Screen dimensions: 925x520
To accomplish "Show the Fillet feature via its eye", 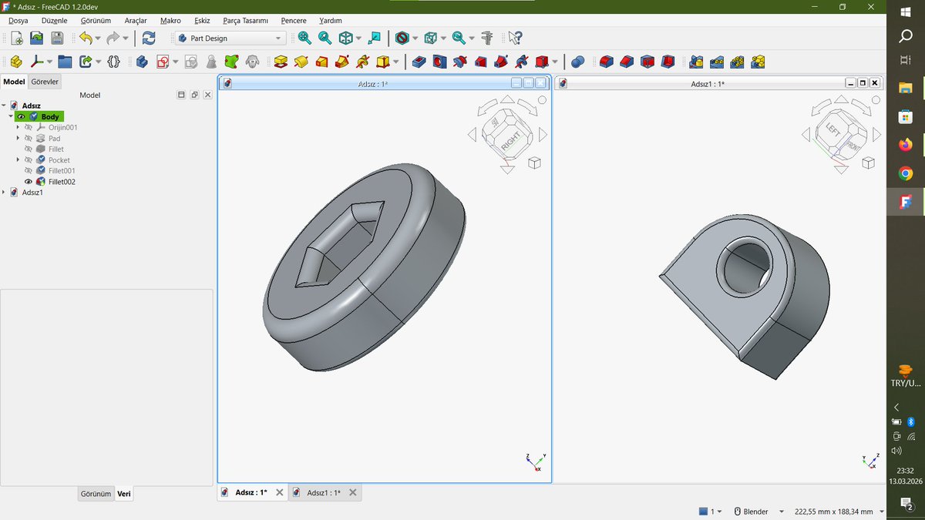I will coord(28,149).
